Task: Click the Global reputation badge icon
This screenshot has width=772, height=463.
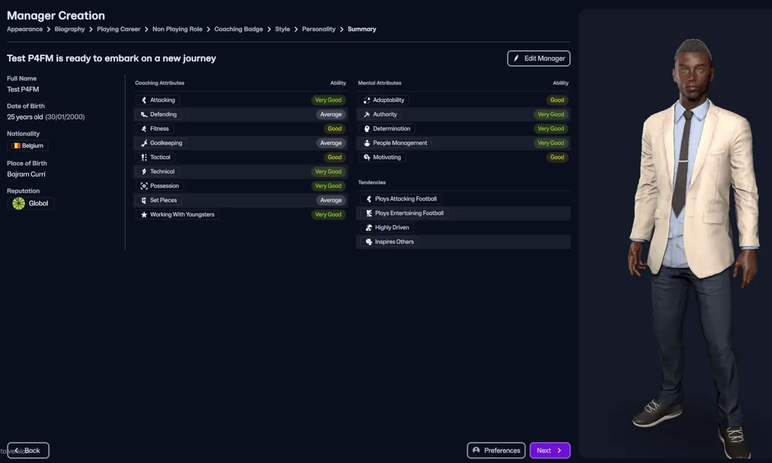Action: (x=19, y=204)
